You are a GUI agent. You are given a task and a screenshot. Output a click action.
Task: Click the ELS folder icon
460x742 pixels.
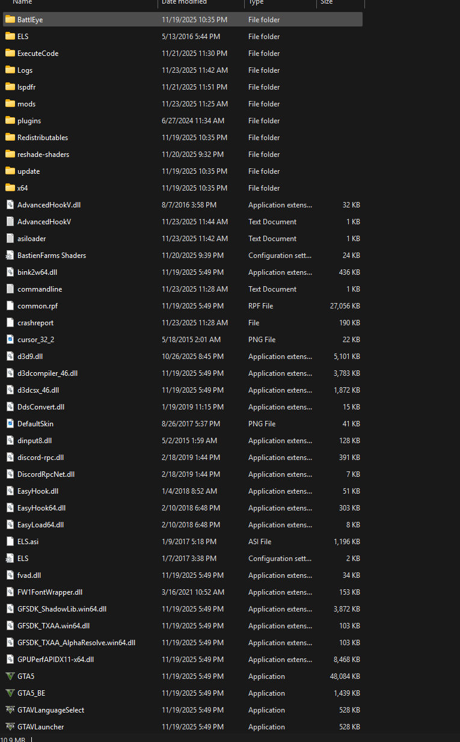point(10,36)
